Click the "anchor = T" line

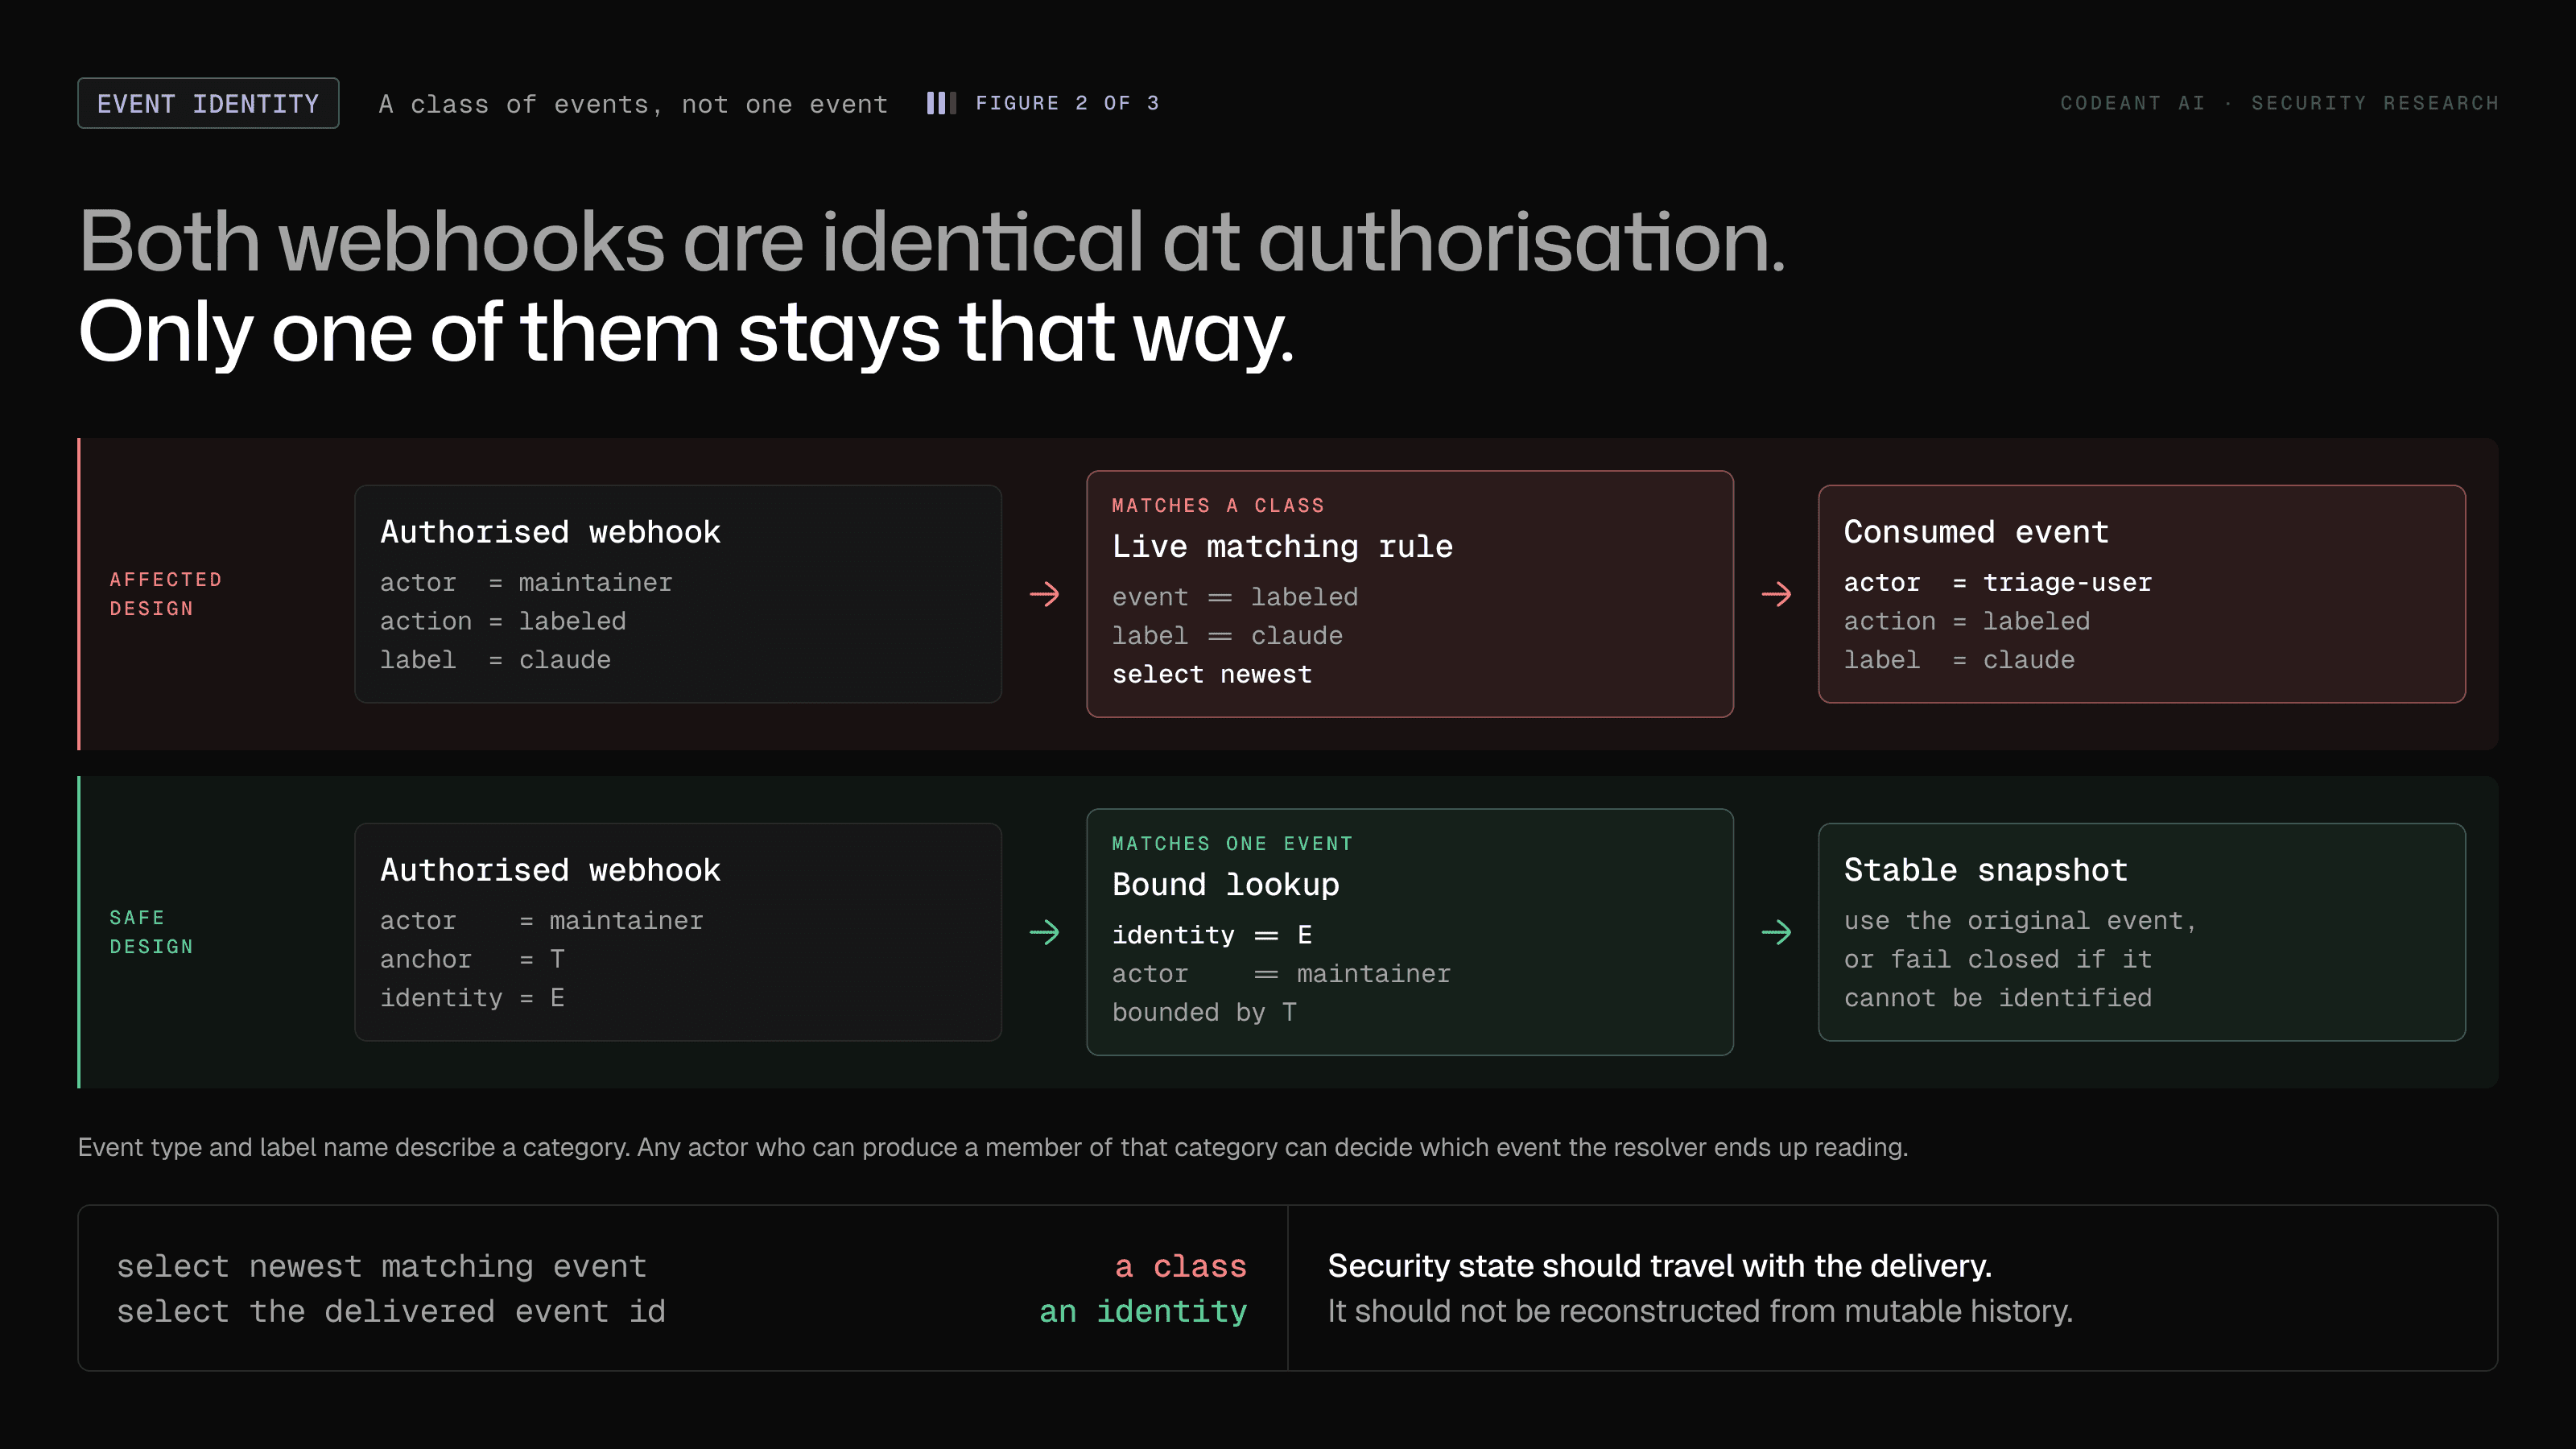472,959
